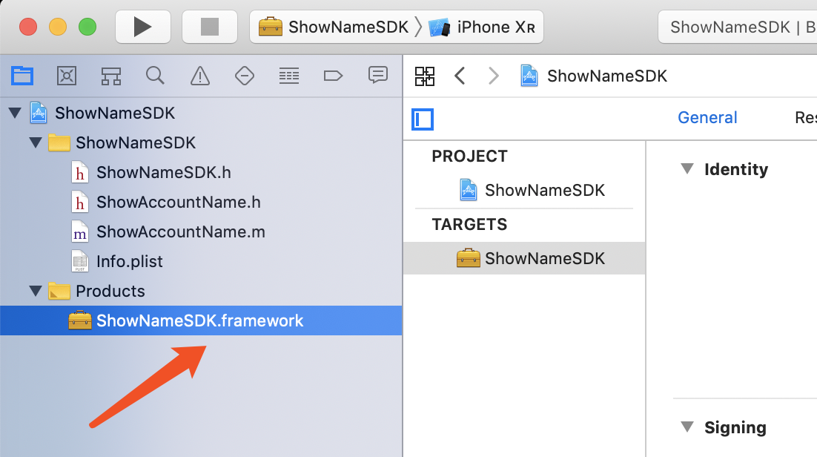817x457 pixels.
Task: Collapse the Signing section
Action: 687,427
